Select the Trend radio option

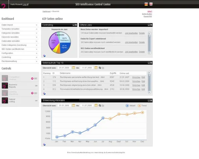[x=139, y=106]
